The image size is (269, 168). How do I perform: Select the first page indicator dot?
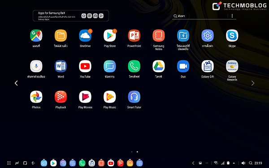tap(132, 152)
